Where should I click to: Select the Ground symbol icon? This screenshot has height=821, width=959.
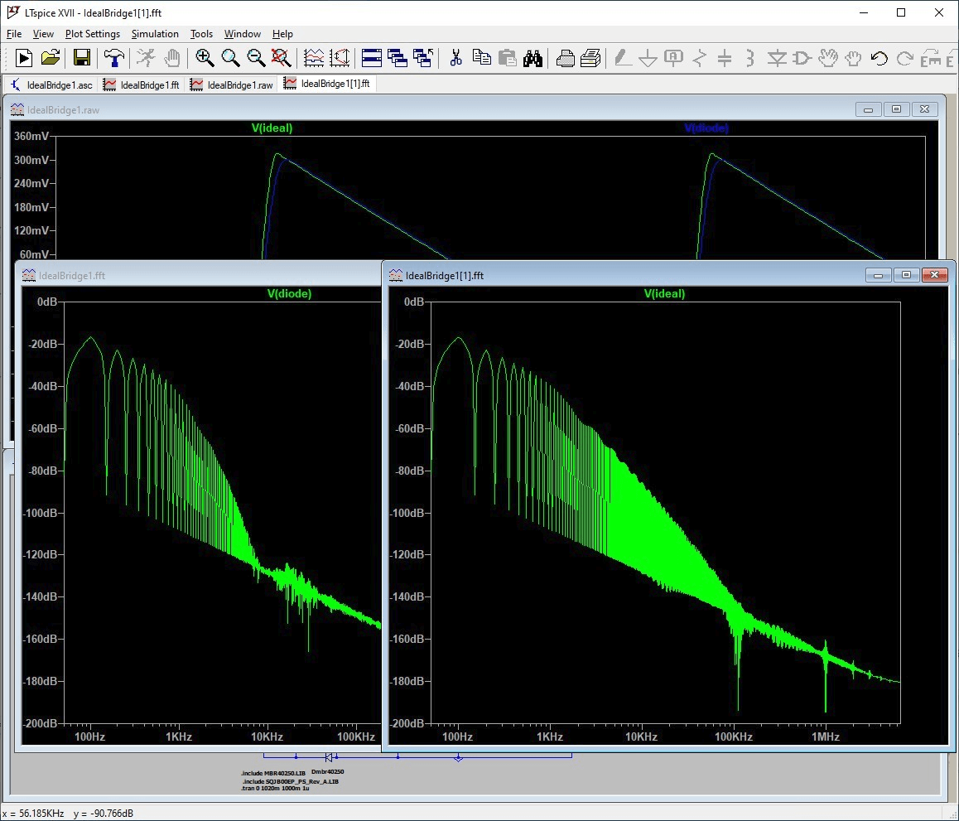pos(648,58)
